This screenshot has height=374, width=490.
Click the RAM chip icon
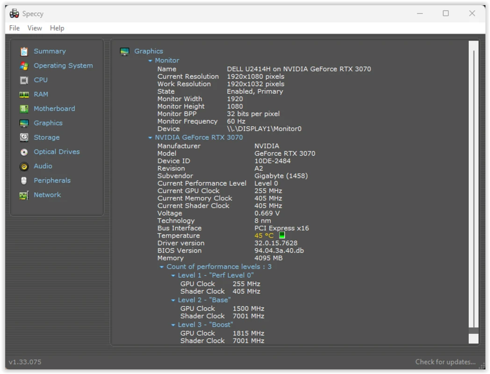click(25, 94)
